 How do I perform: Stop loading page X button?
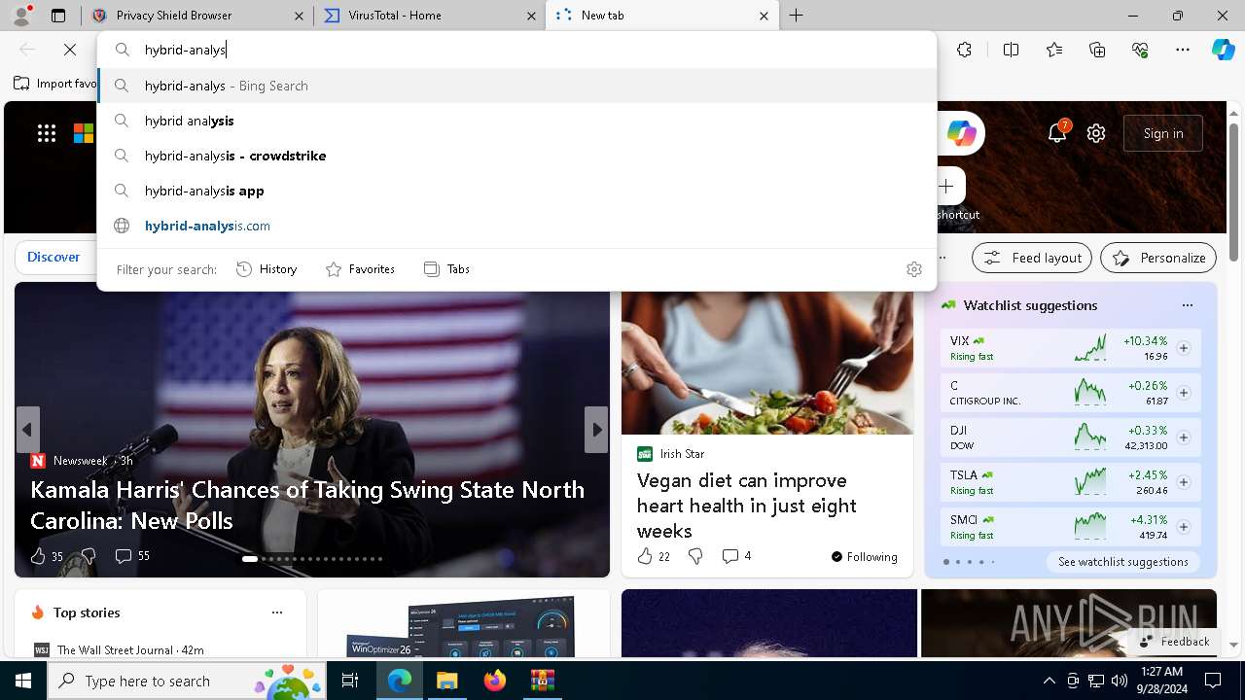tap(70, 50)
